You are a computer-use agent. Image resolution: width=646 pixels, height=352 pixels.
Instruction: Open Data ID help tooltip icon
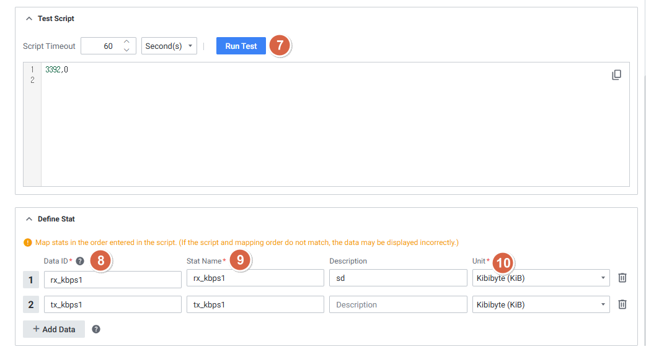point(80,261)
